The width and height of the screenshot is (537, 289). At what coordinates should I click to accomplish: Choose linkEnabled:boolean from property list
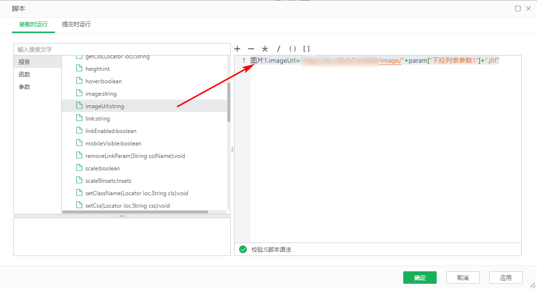pyautogui.click(x=111, y=131)
